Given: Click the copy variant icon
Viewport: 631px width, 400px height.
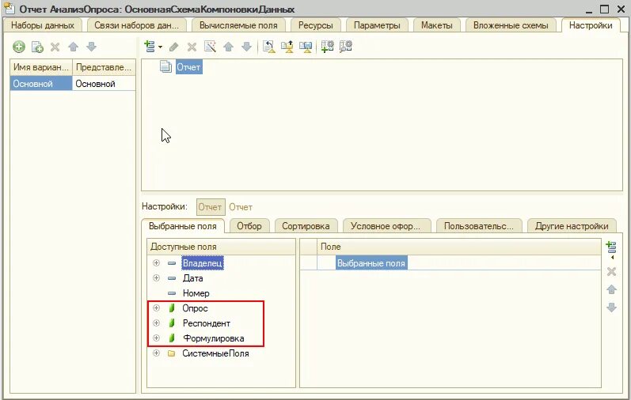Looking at the screenshot, I should 37,47.
